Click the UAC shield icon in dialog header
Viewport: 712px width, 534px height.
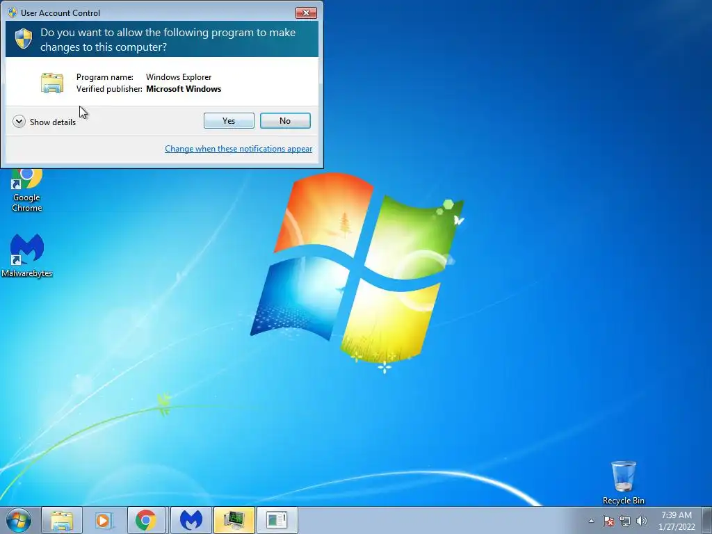click(24, 39)
